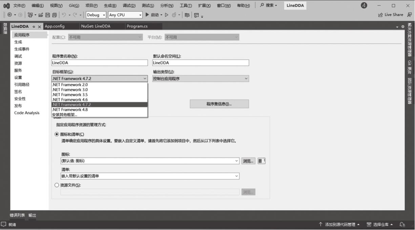Click the undo arrow icon

click(x=64, y=15)
